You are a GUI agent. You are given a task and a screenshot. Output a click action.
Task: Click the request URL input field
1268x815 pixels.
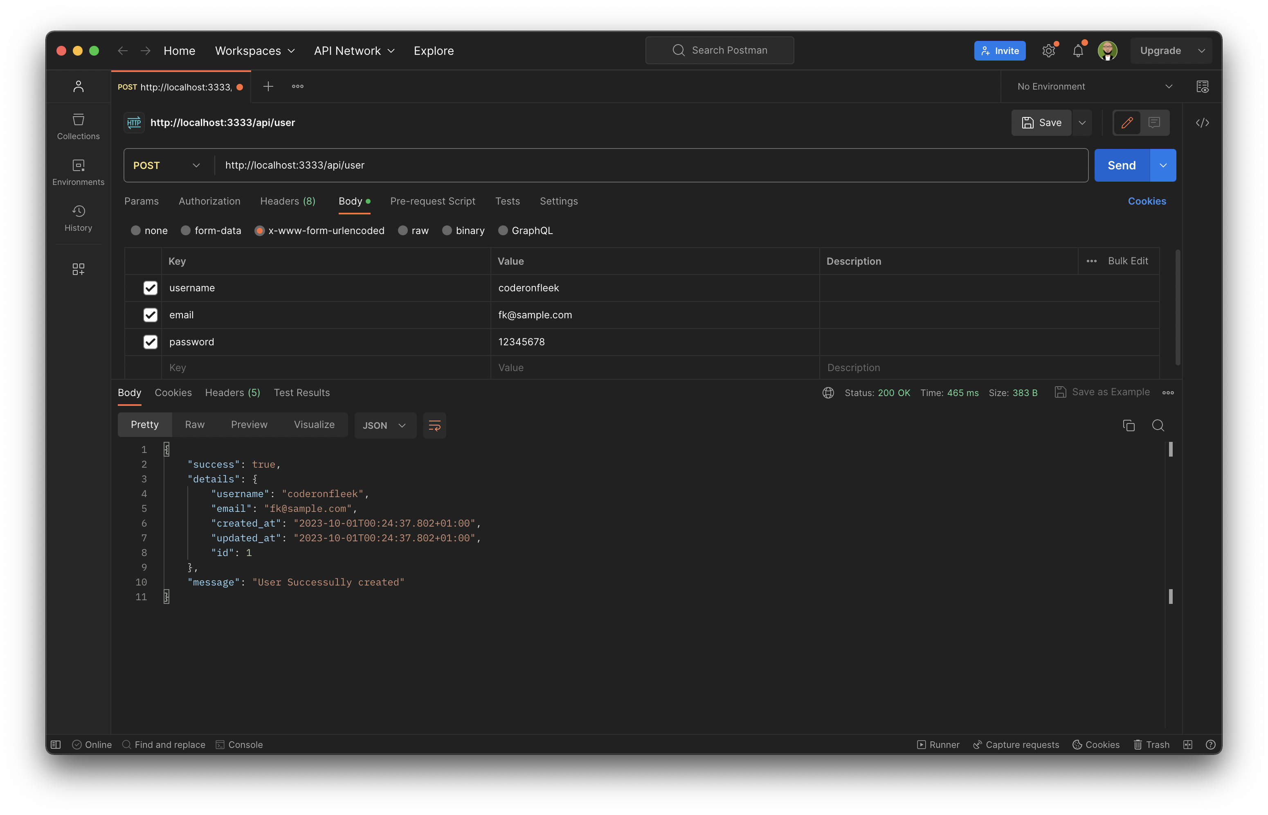pos(635,166)
